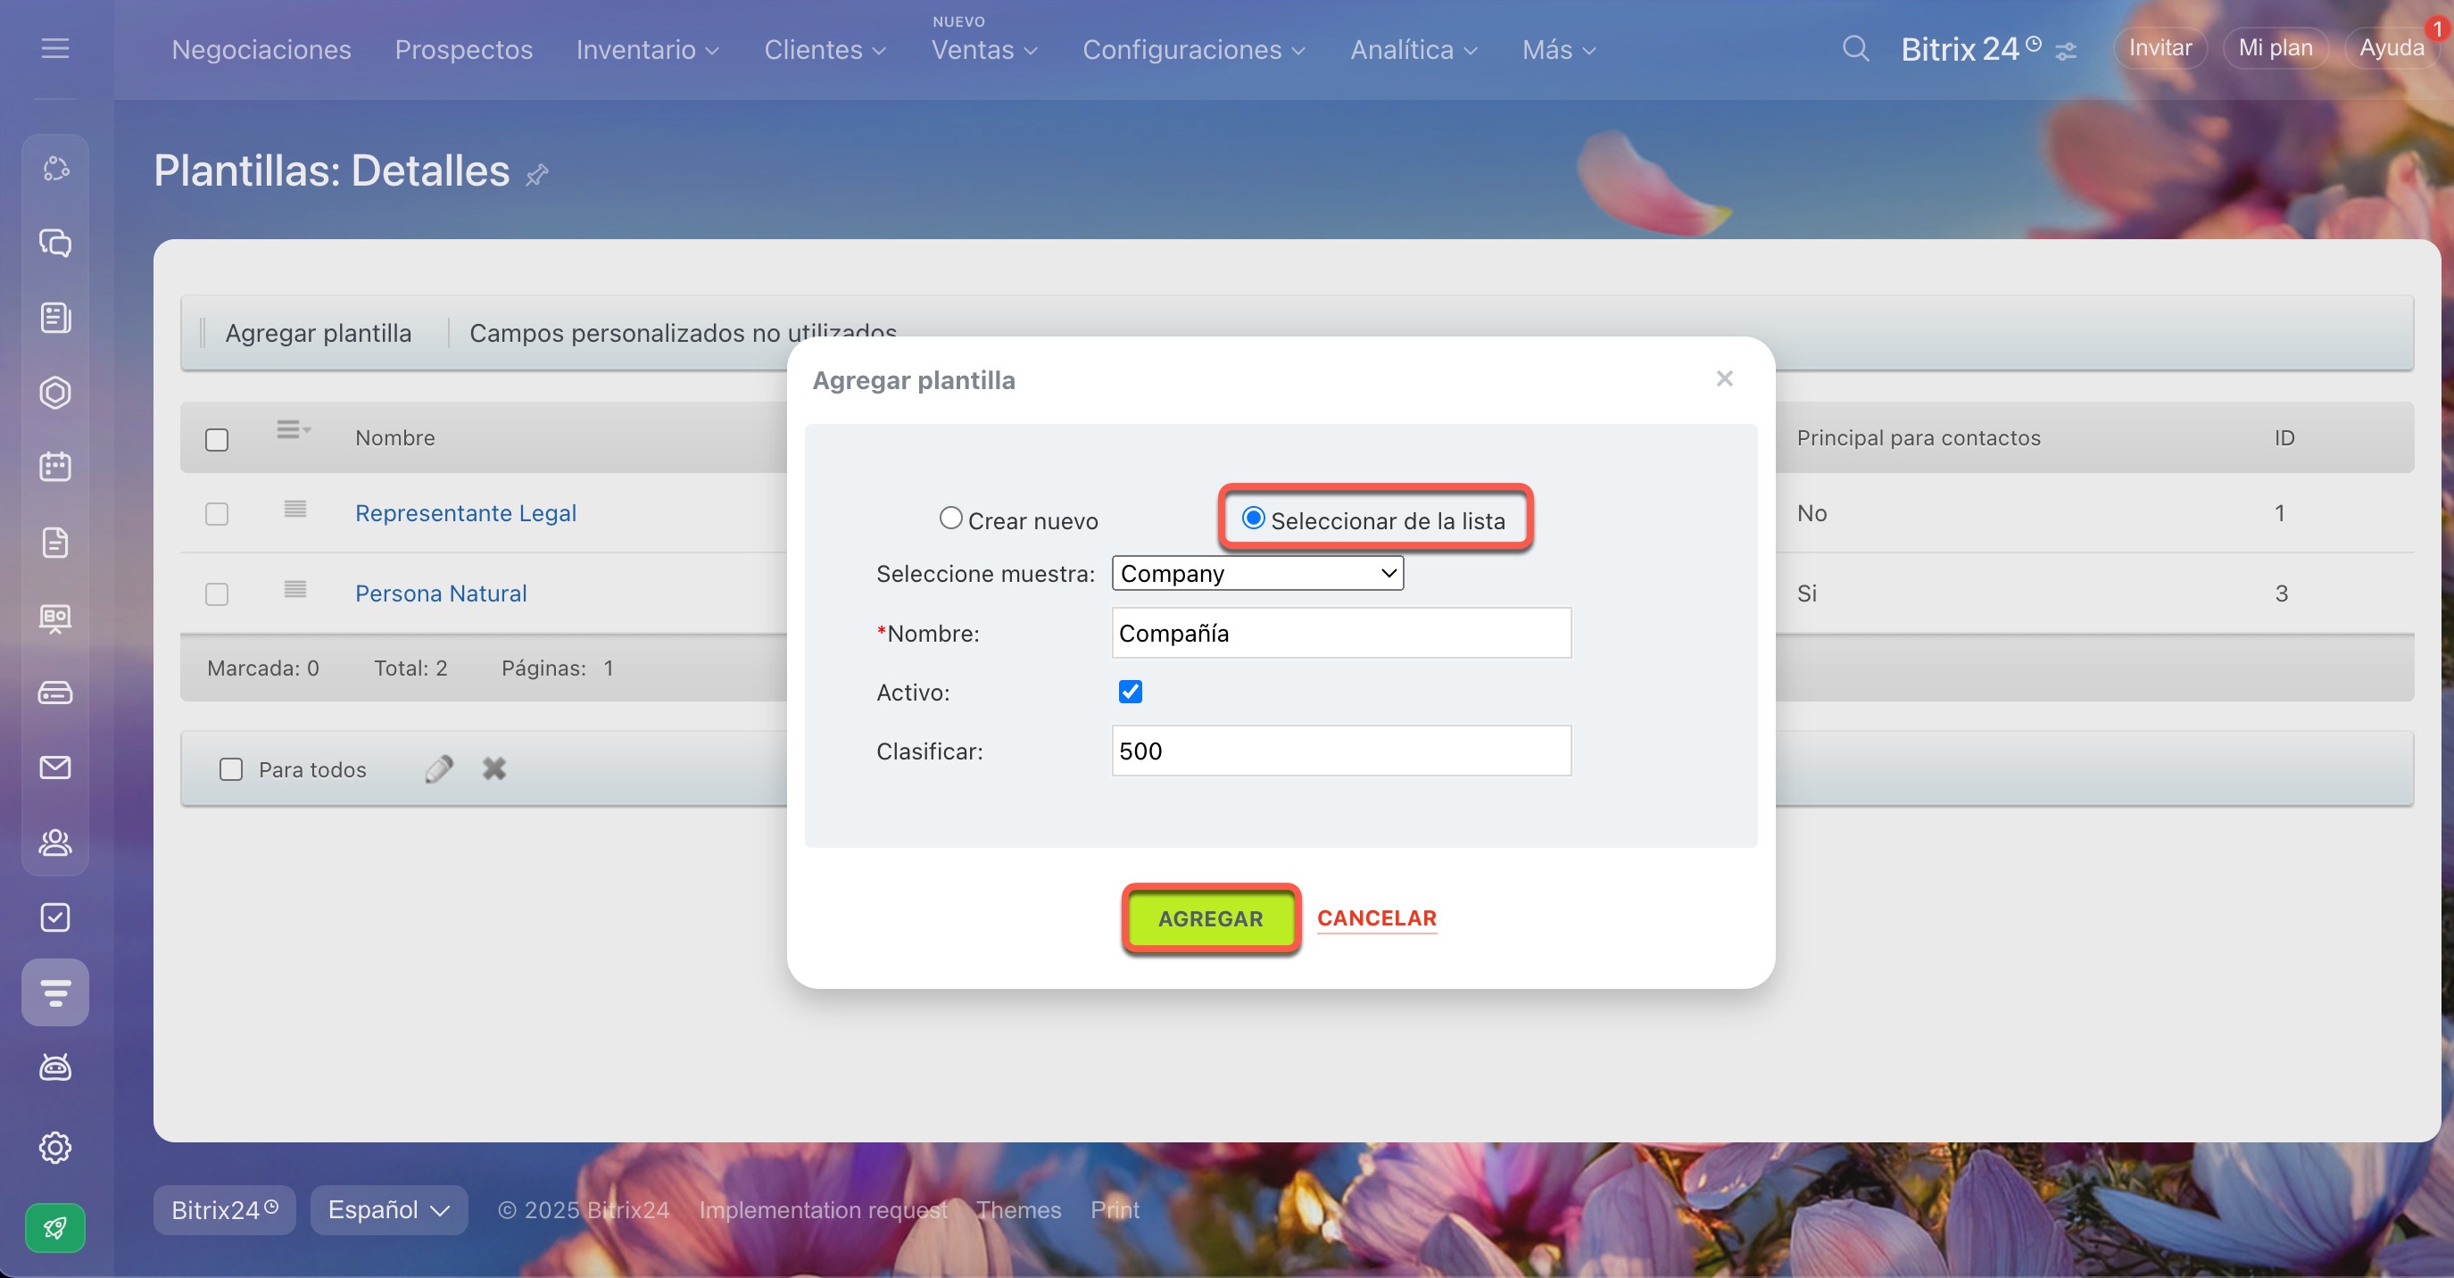Click Agregar plantilla toolbar item

319,333
